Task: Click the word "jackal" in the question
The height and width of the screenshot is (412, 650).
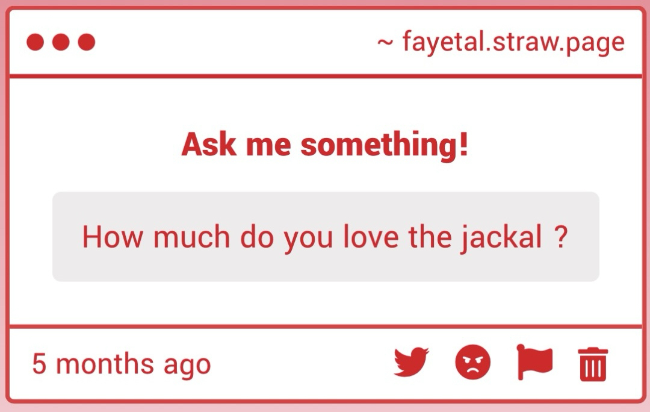Action: (x=501, y=237)
